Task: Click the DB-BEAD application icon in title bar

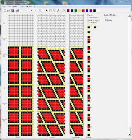Action: 2,2
